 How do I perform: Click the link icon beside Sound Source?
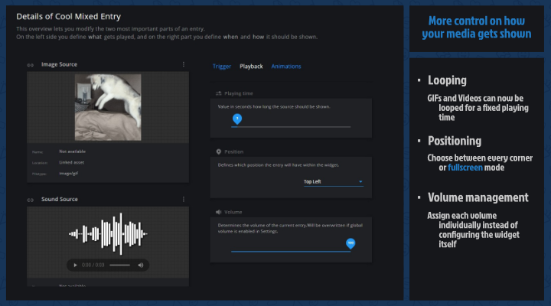pyautogui.click(x=30, y=200)
